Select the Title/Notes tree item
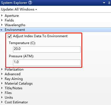111x105 pixels. pyautogui.click(x=14, y=88)
